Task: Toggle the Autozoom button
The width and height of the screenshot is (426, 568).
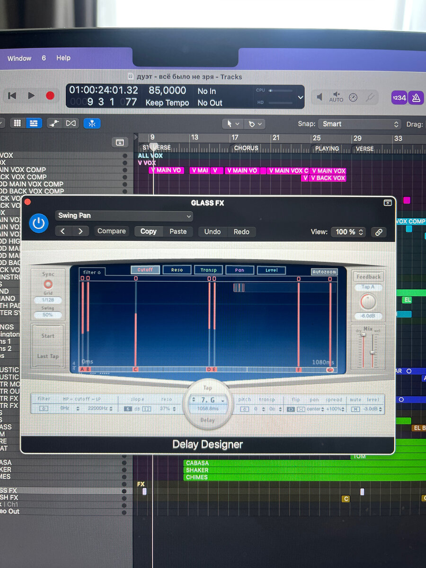Action: [x=324, y=272]
